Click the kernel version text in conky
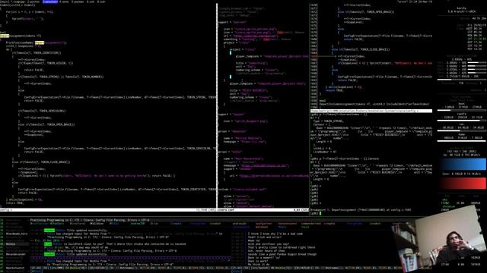The height and width of the screenshot is (273, 487). 462,12
